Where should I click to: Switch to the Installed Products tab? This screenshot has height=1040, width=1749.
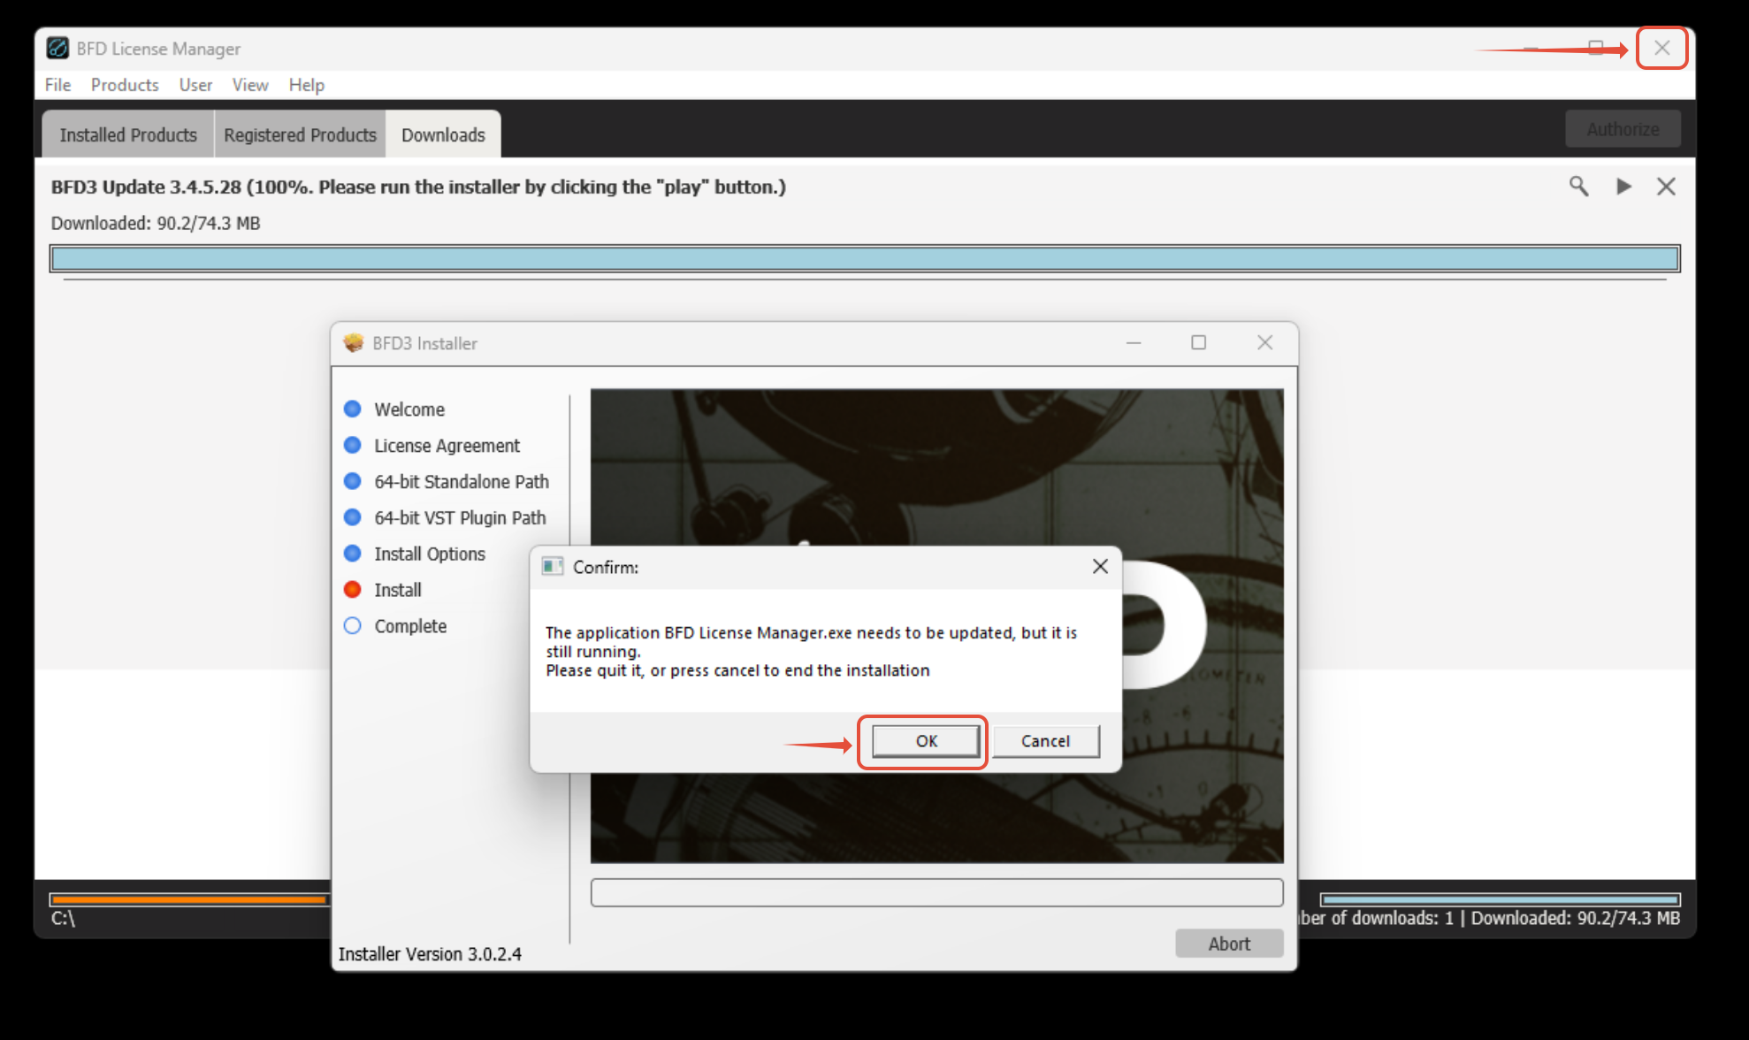coord(128,135)
